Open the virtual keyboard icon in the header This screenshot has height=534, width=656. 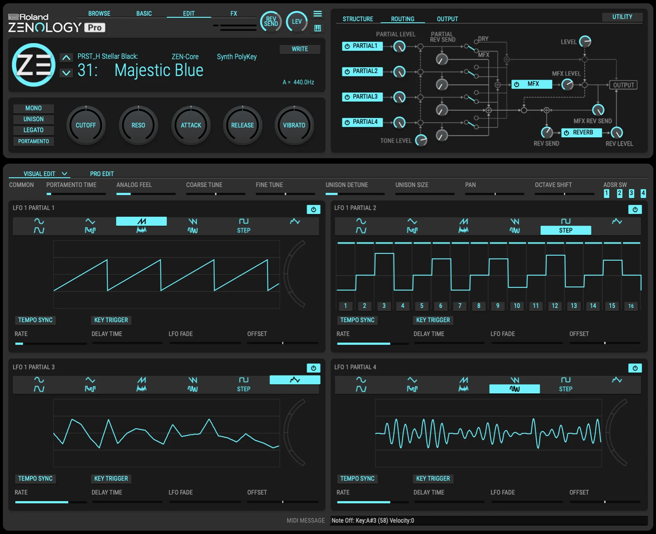pyautogui.click(x=317, y=28)
